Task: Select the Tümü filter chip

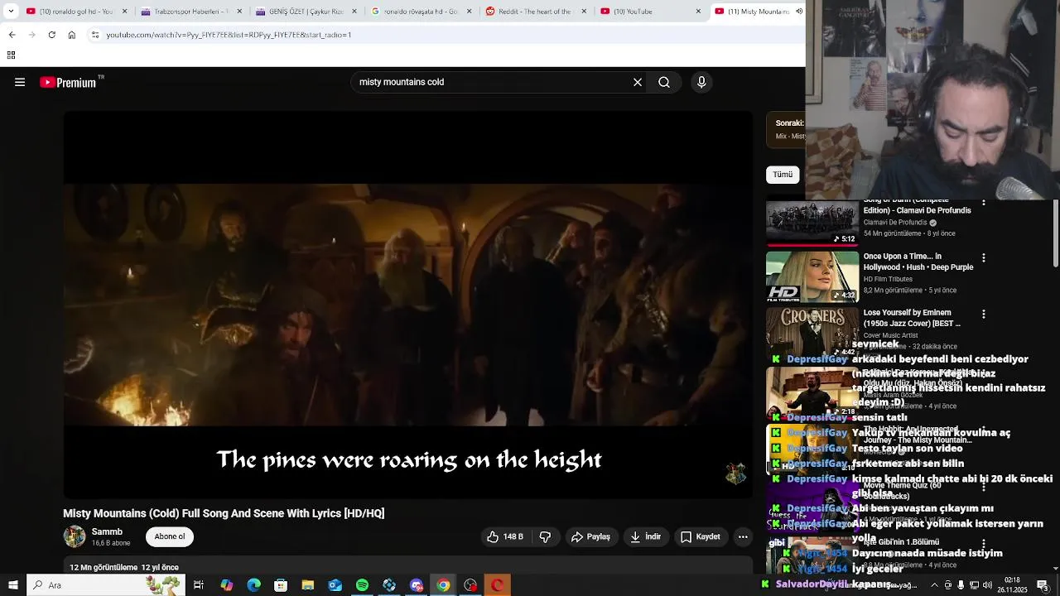Action: [x=783, y=175]
